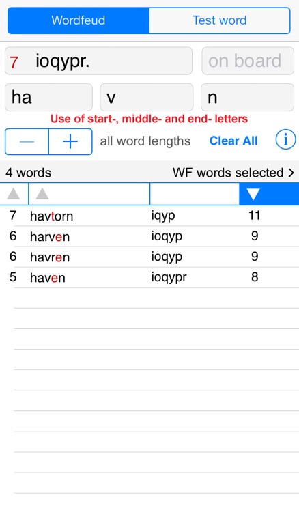Select the word havtorn
The height and width of the screenshot is (512, 299).
(x=52, y=216)
